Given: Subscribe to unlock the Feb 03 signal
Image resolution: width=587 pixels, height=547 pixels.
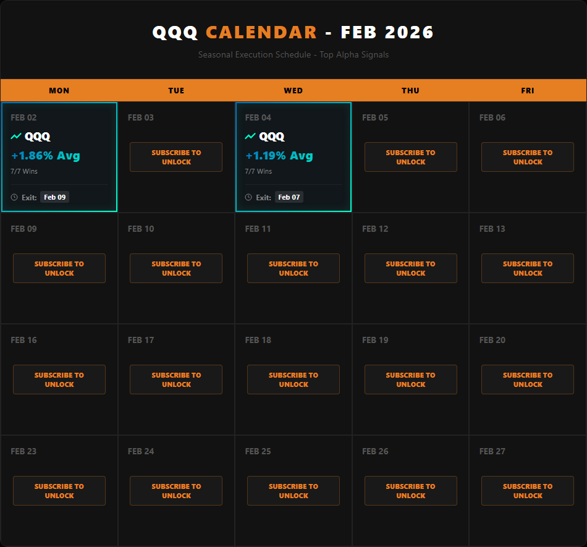Looking at the screenshot, I should point(175,157).
